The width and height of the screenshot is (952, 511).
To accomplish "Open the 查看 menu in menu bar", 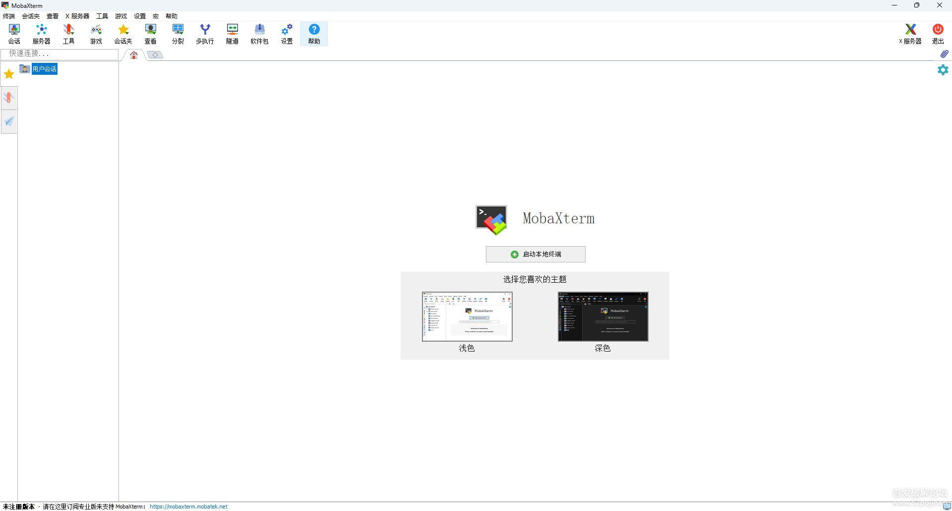I will pos(53,16).
